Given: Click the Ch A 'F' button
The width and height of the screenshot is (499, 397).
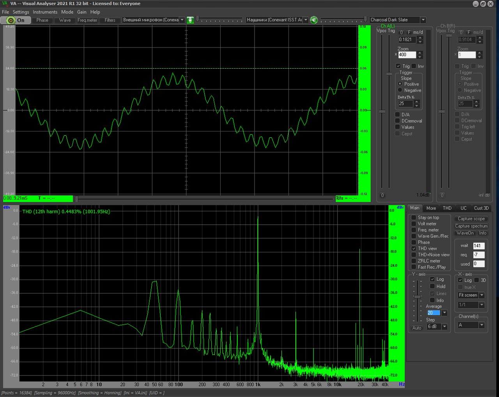Looking at the screenshot, I should coord(409,32).
